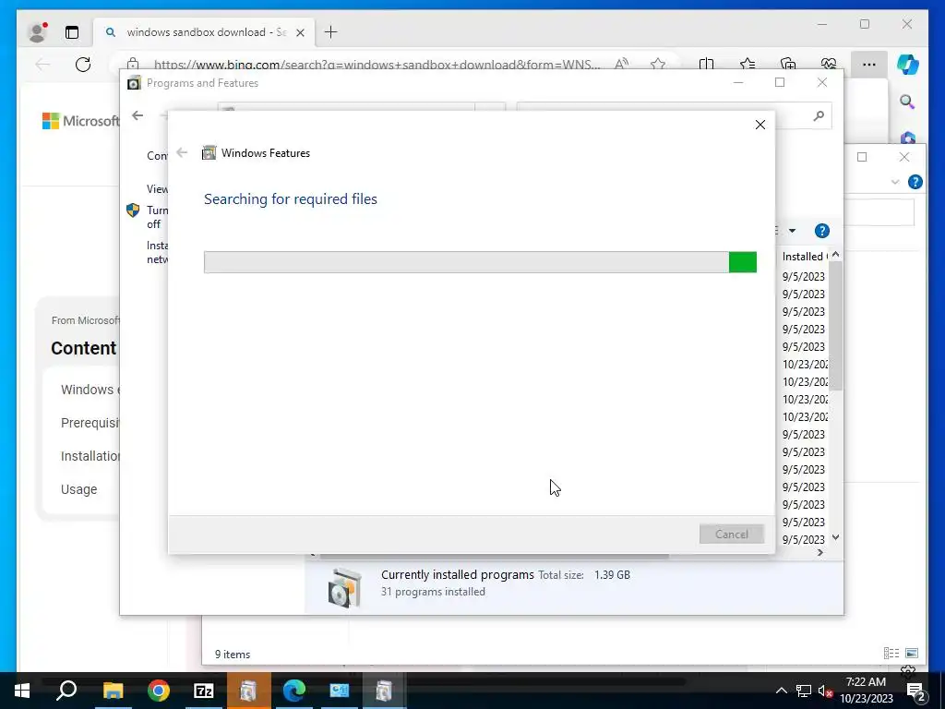Image resolution: width=945 pixels, height=709 pixels.
Task: Click the network tray icon
Action: click(804, 691)
